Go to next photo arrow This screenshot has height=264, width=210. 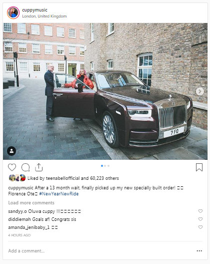coord(200,92)
